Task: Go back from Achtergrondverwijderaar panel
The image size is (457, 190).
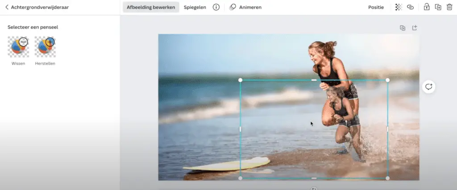Action: click(7, 7)
